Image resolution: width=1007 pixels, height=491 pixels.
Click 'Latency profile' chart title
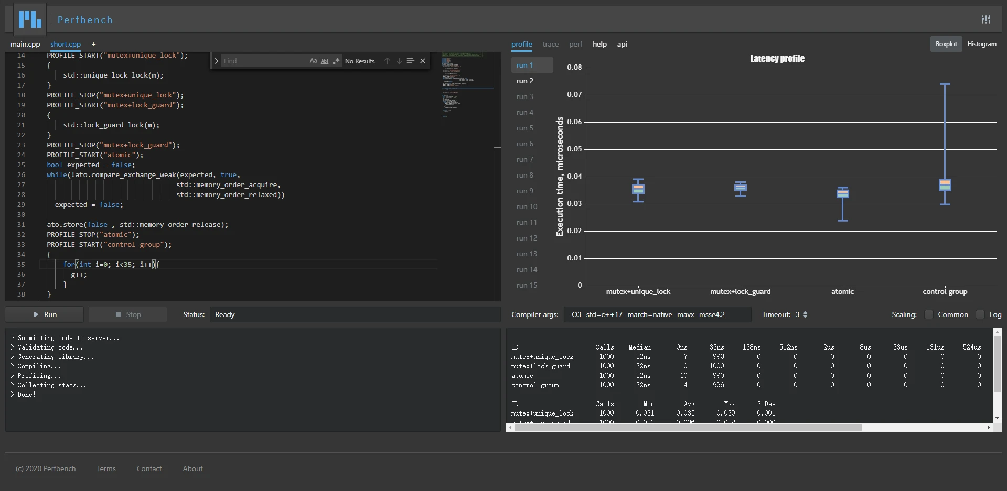[777, 59]
